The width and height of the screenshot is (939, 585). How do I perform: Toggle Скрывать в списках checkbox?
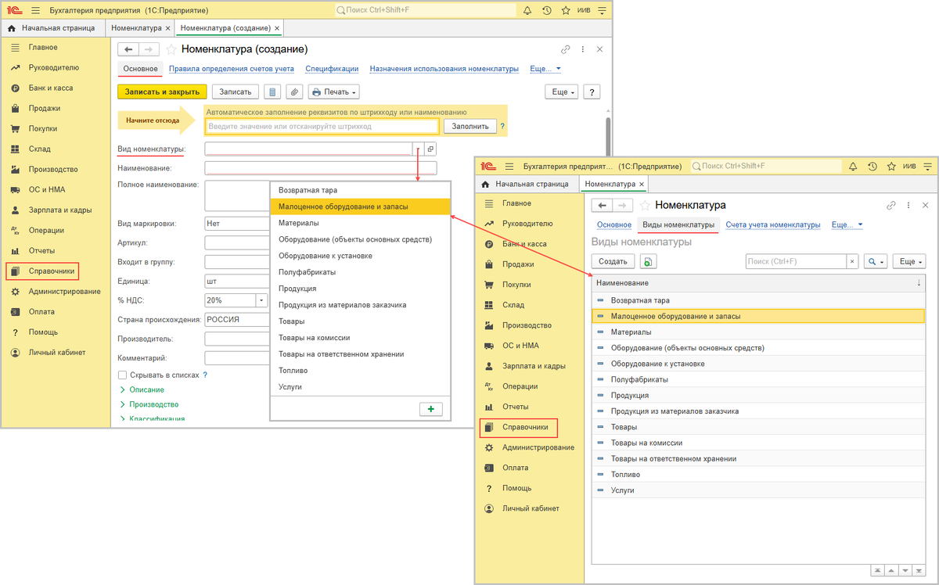[122, 375]
